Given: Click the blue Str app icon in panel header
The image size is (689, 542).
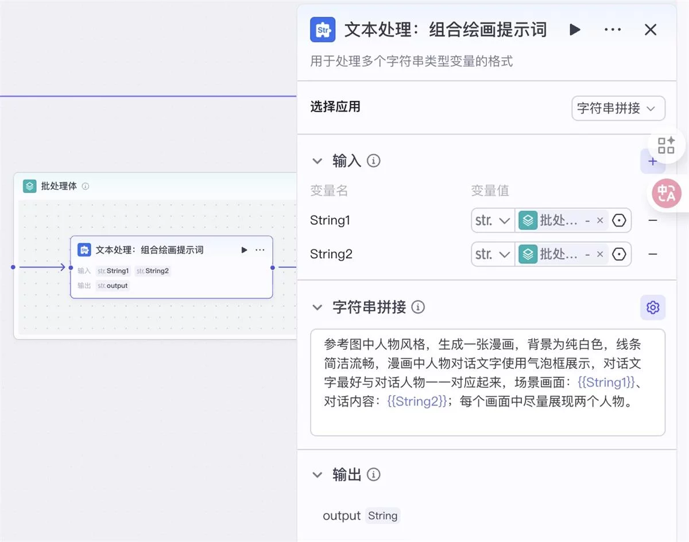Looking at the screenshot, I should [322, 29].
